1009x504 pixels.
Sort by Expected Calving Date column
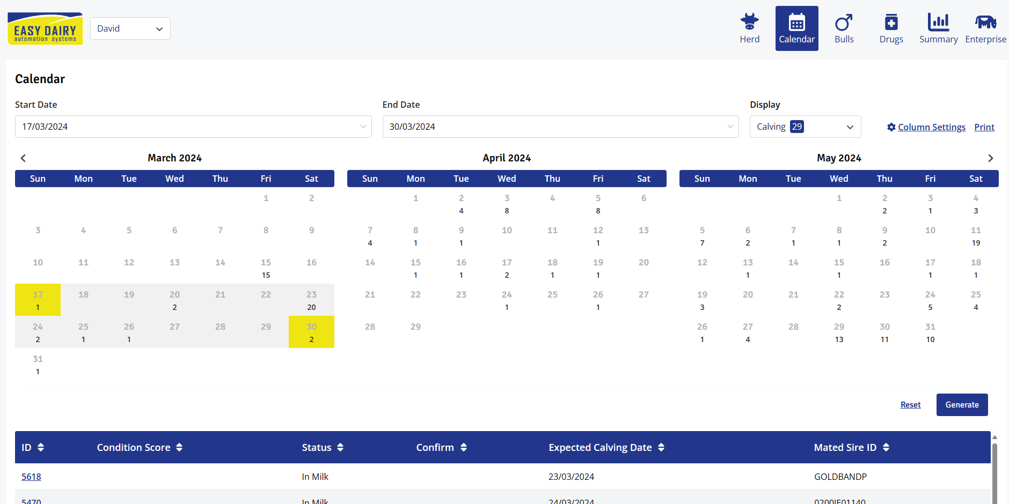tap(661, 448)
